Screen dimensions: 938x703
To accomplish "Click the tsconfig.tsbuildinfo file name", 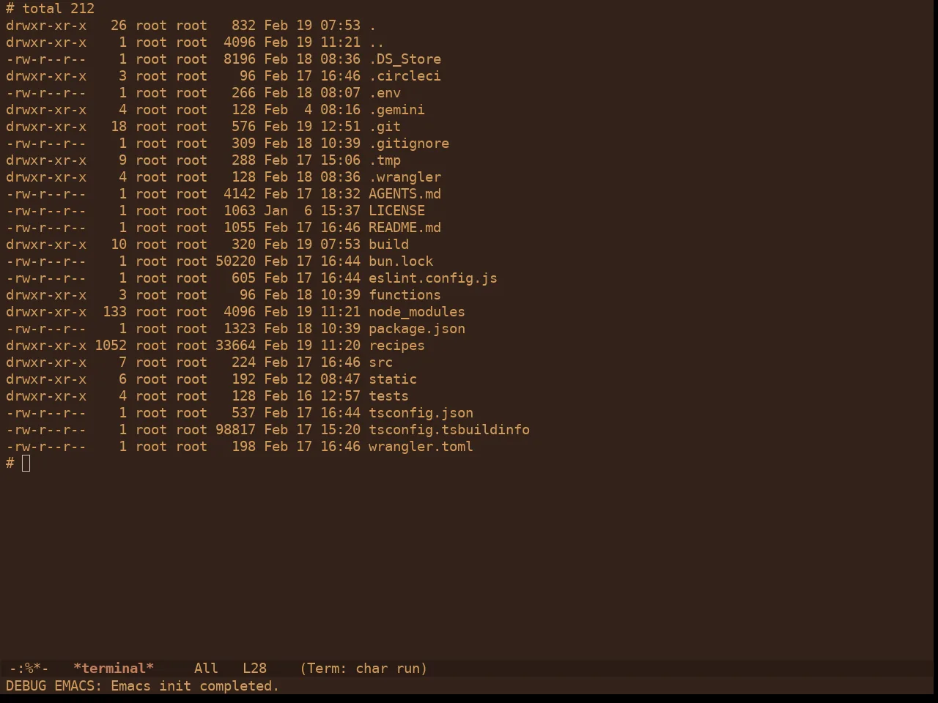I will click(449, 430).
